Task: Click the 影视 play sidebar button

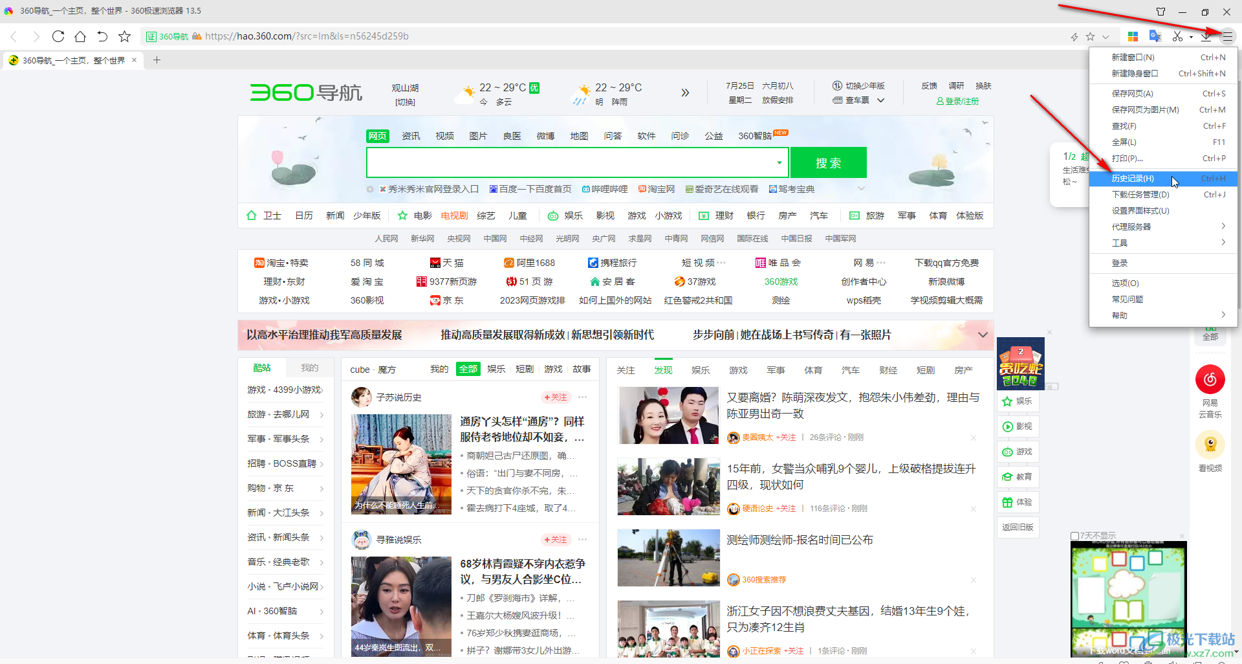Action: [x=1018, y=426]
